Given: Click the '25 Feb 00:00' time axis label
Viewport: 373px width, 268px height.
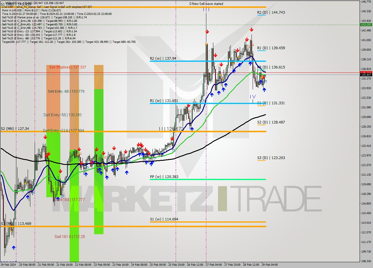Looking at the screenshot, I should click(158, 265).
